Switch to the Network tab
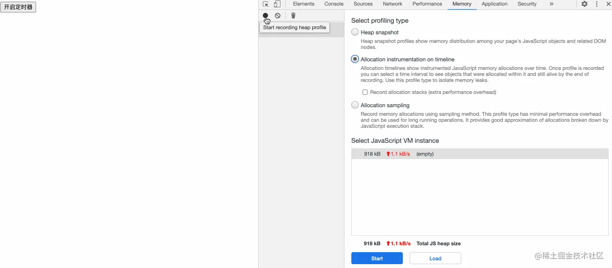 click(x=393, y=4)
